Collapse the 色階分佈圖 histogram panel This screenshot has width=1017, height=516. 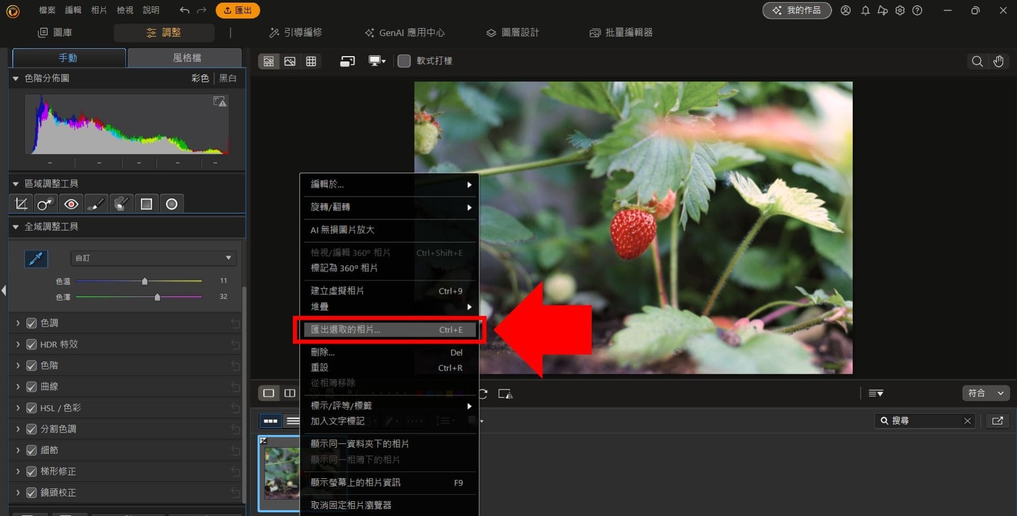[x=15, y=78]
